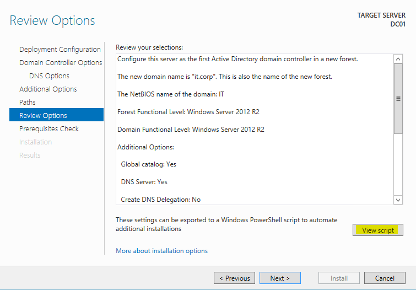Click the 'DNS Server: Yes' line
Image resolution: width=416 pixels, height=290 pixels.
144,182
